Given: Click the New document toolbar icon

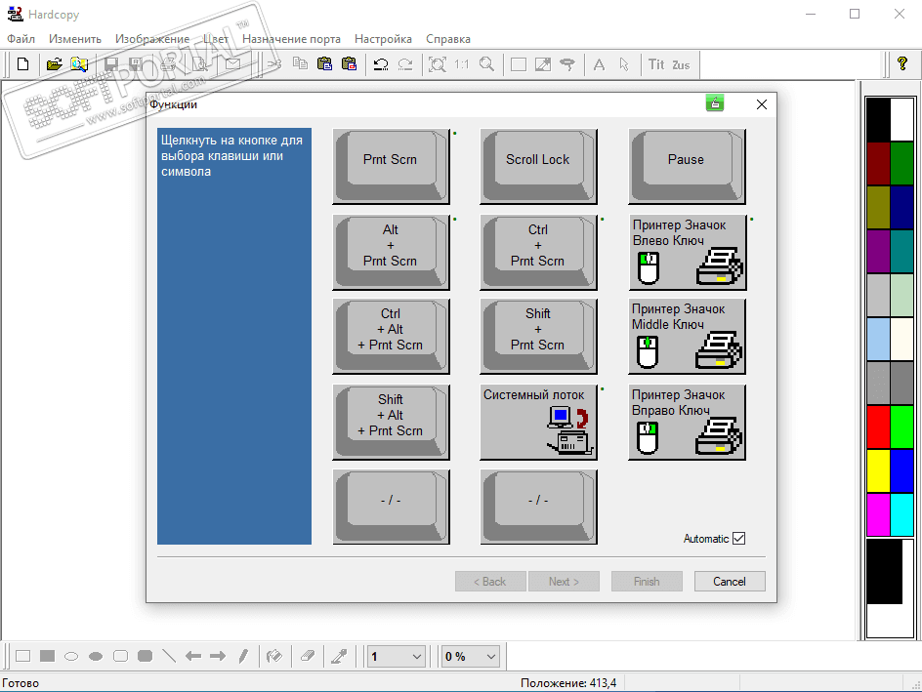Looking at the screenshot, I should (x=22, y=64).
